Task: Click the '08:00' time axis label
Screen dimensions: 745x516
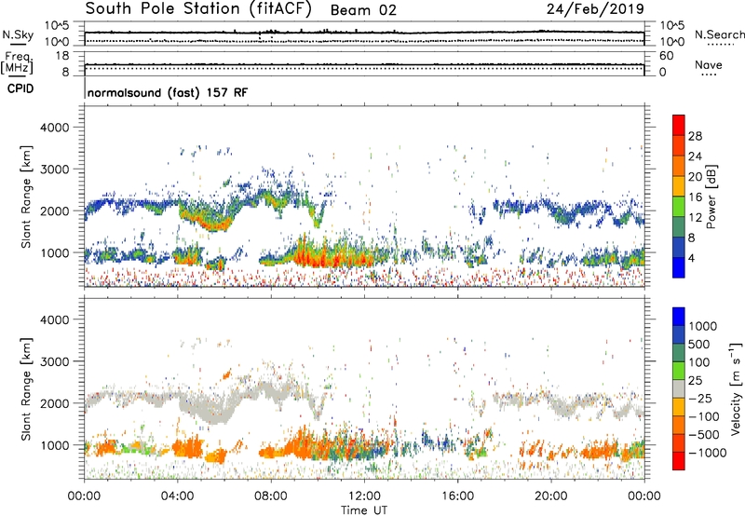Action: (x=270, y=496)
